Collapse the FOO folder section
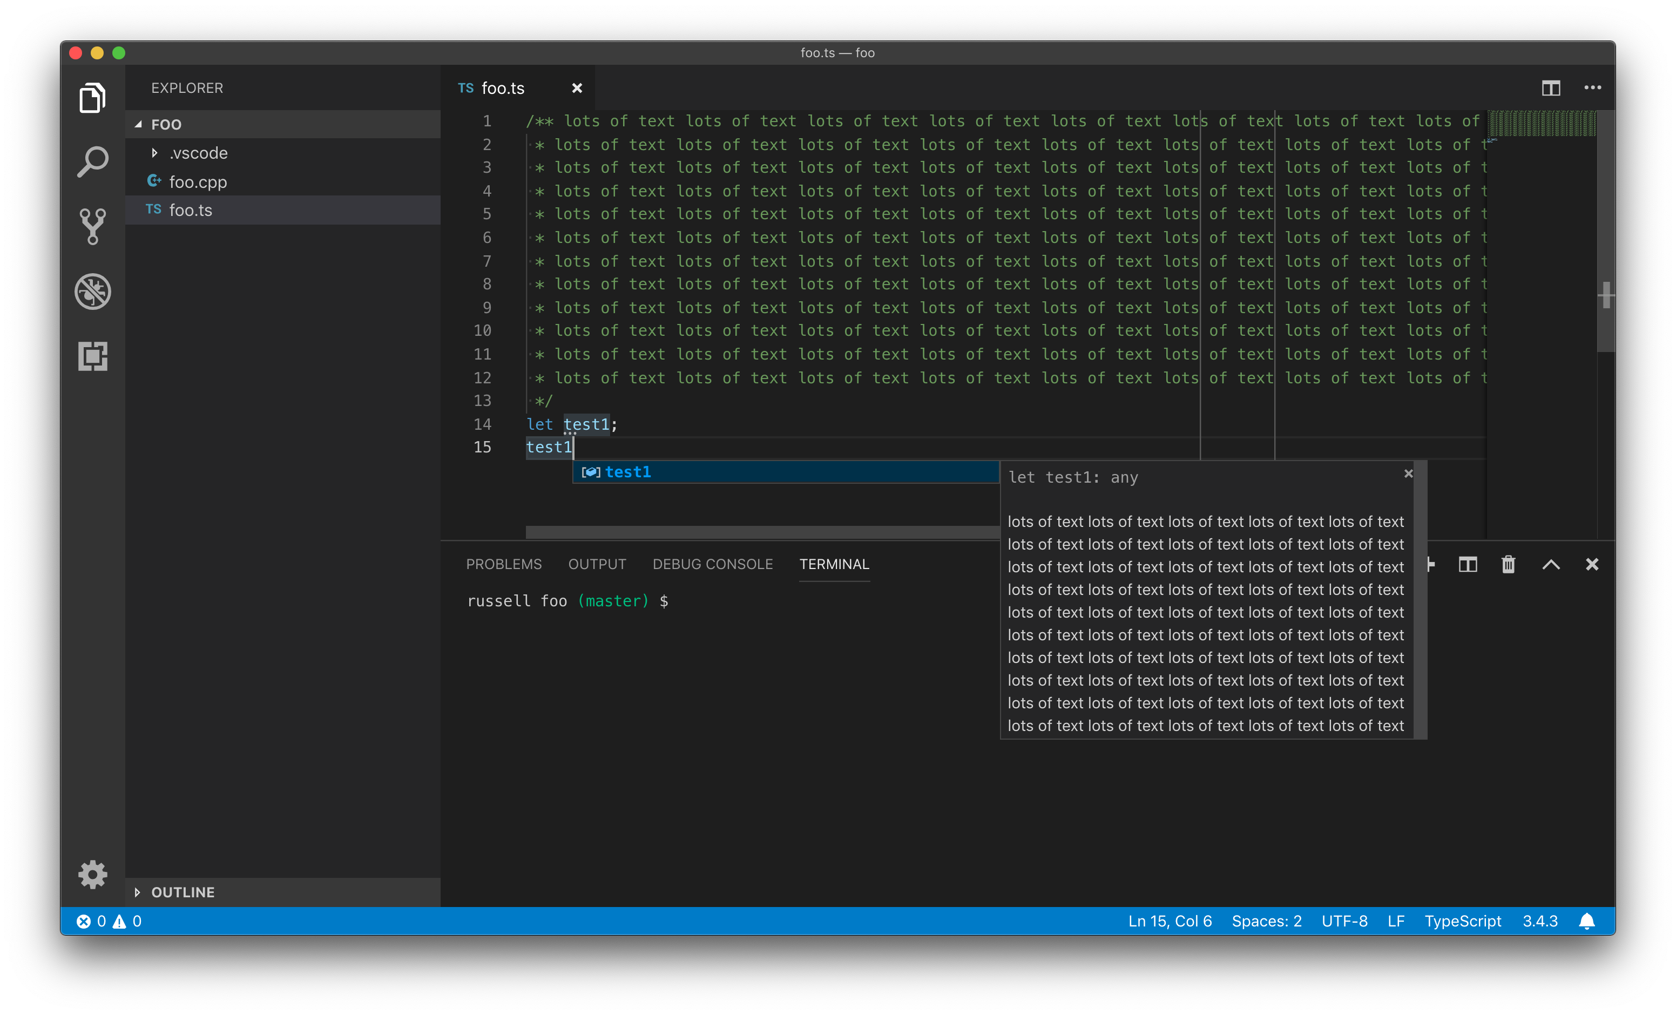Viewport: 1676px width, 1015px height. coord(283,125)
